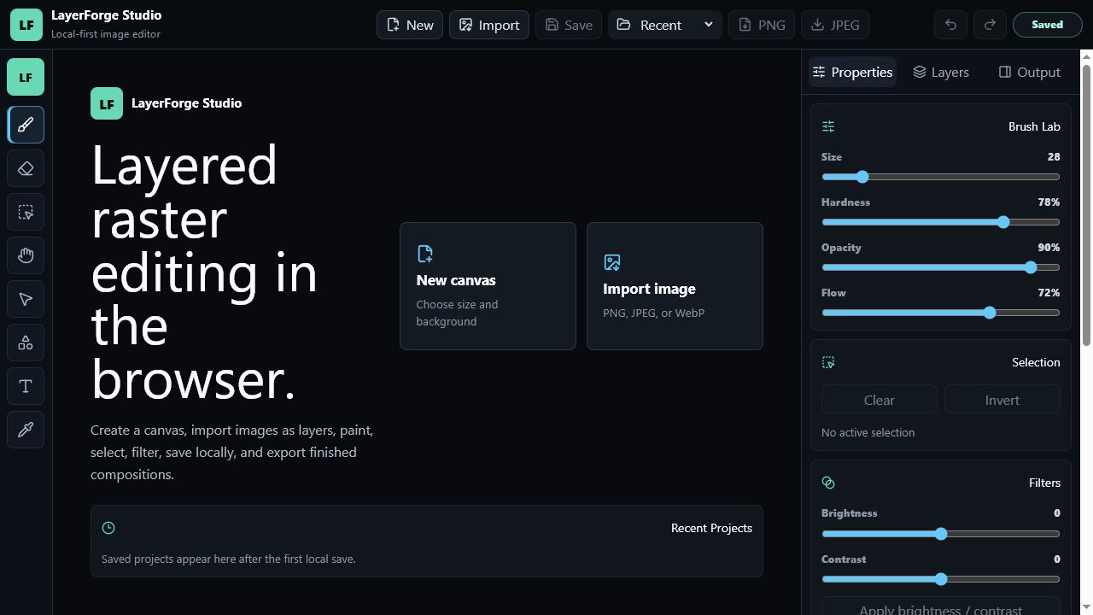Click the 'No active selection' status text

click(868, 432)
